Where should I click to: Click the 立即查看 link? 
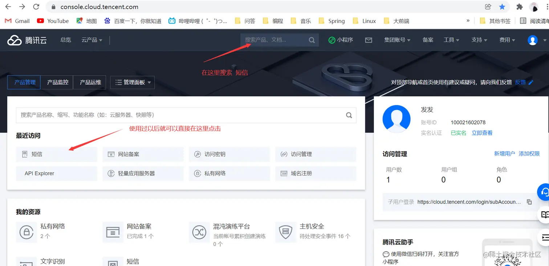point(482,133)
